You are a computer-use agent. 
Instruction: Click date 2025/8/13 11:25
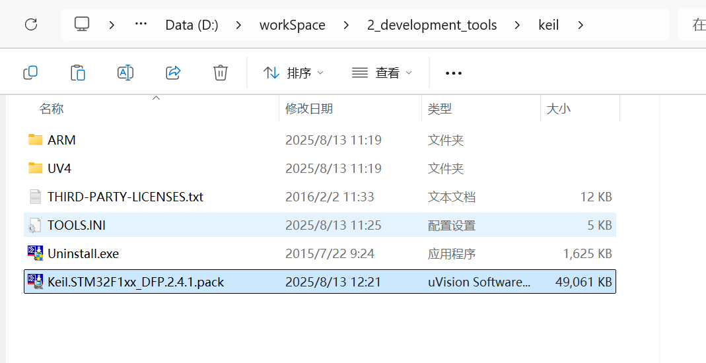click(x=334, y=225)
